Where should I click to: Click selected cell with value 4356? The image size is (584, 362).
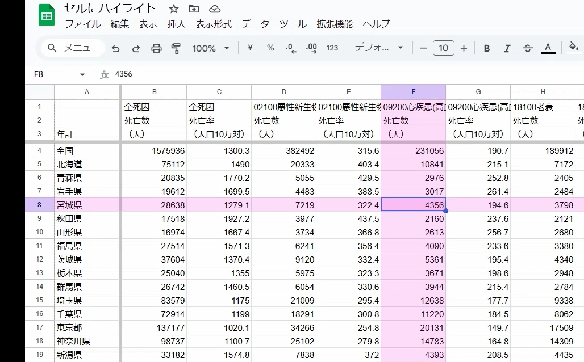point(413,205)
